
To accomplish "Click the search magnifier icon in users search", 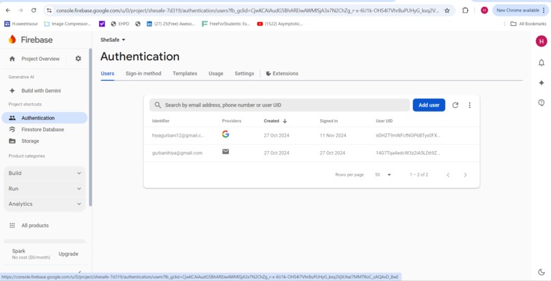I will point(158,105).
